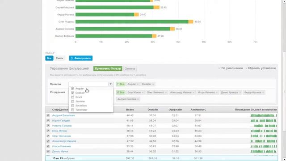Image resolution: width=286 pixels, height=161 pixels.
Task: Uncheck the Александр Иванов table row
Action: click(x=48, y=141)
